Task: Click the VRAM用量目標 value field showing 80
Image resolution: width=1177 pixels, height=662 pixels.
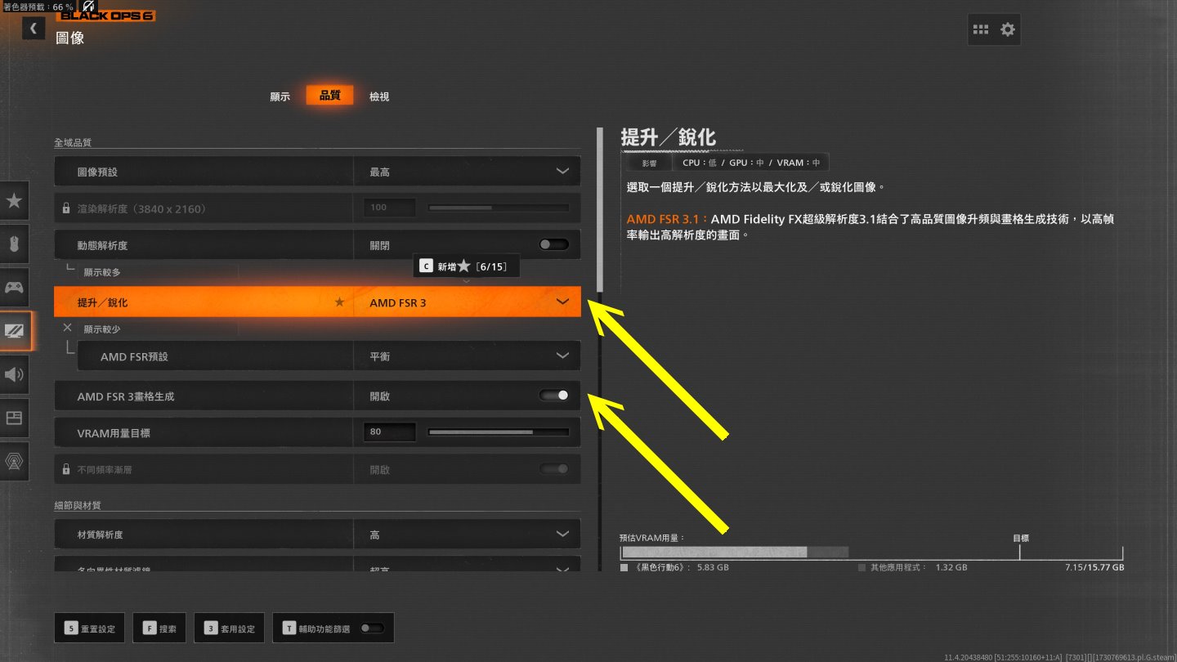Action: point(390,432)
